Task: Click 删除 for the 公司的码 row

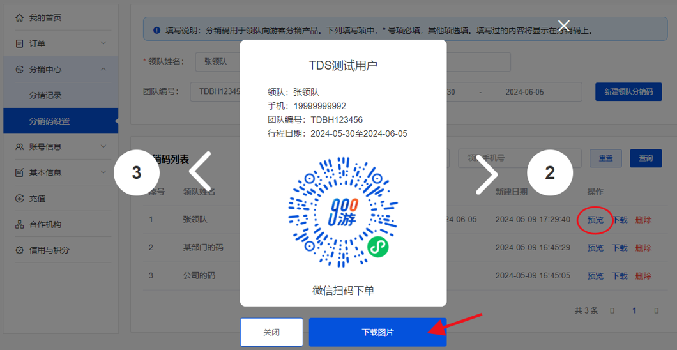Action: pyautogui.click(x=643, y=276)
